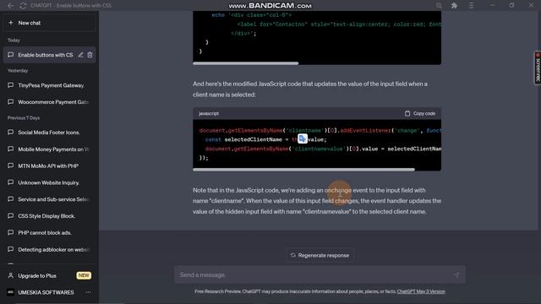This screenshot has height=304, width=541.
Task: Click chat bubble icon next to CSS Style
Action: [11, 216]
